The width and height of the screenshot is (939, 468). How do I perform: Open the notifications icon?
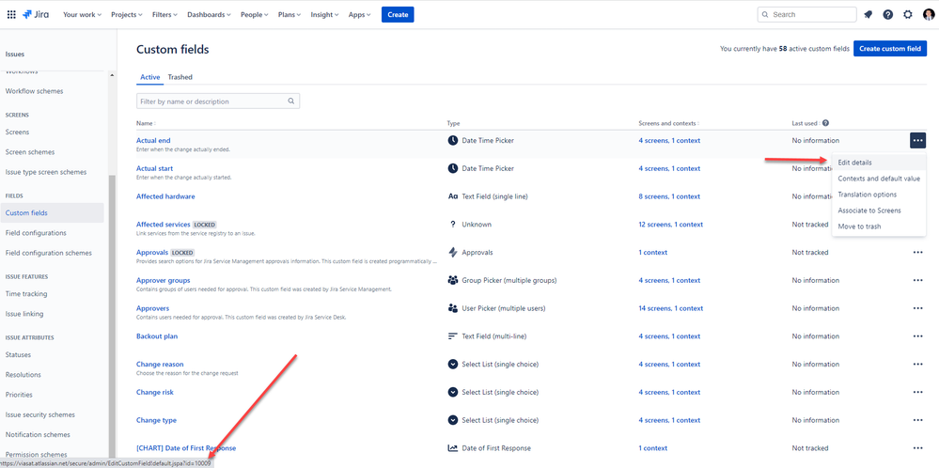click(869, 14)
